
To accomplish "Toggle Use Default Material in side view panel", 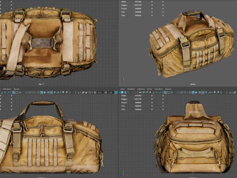I will coord(196,92).
